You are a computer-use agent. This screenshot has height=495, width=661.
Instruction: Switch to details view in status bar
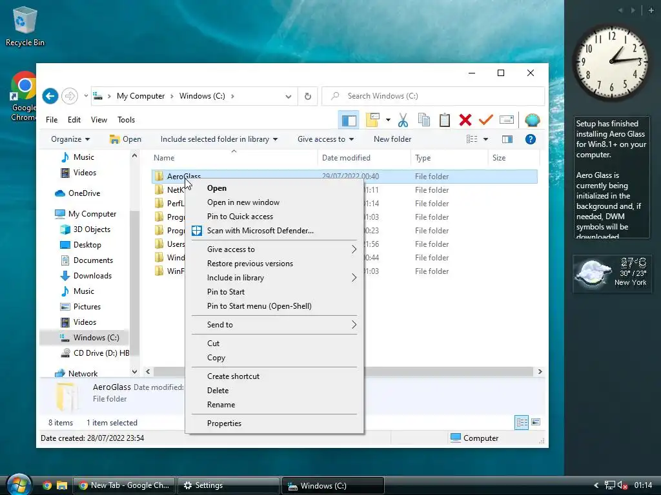(522, 422)
